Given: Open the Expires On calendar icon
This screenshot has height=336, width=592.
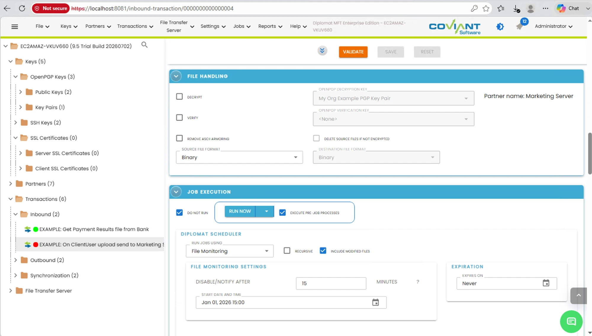Looking at the screenshot, I should [x=546, y=283].
